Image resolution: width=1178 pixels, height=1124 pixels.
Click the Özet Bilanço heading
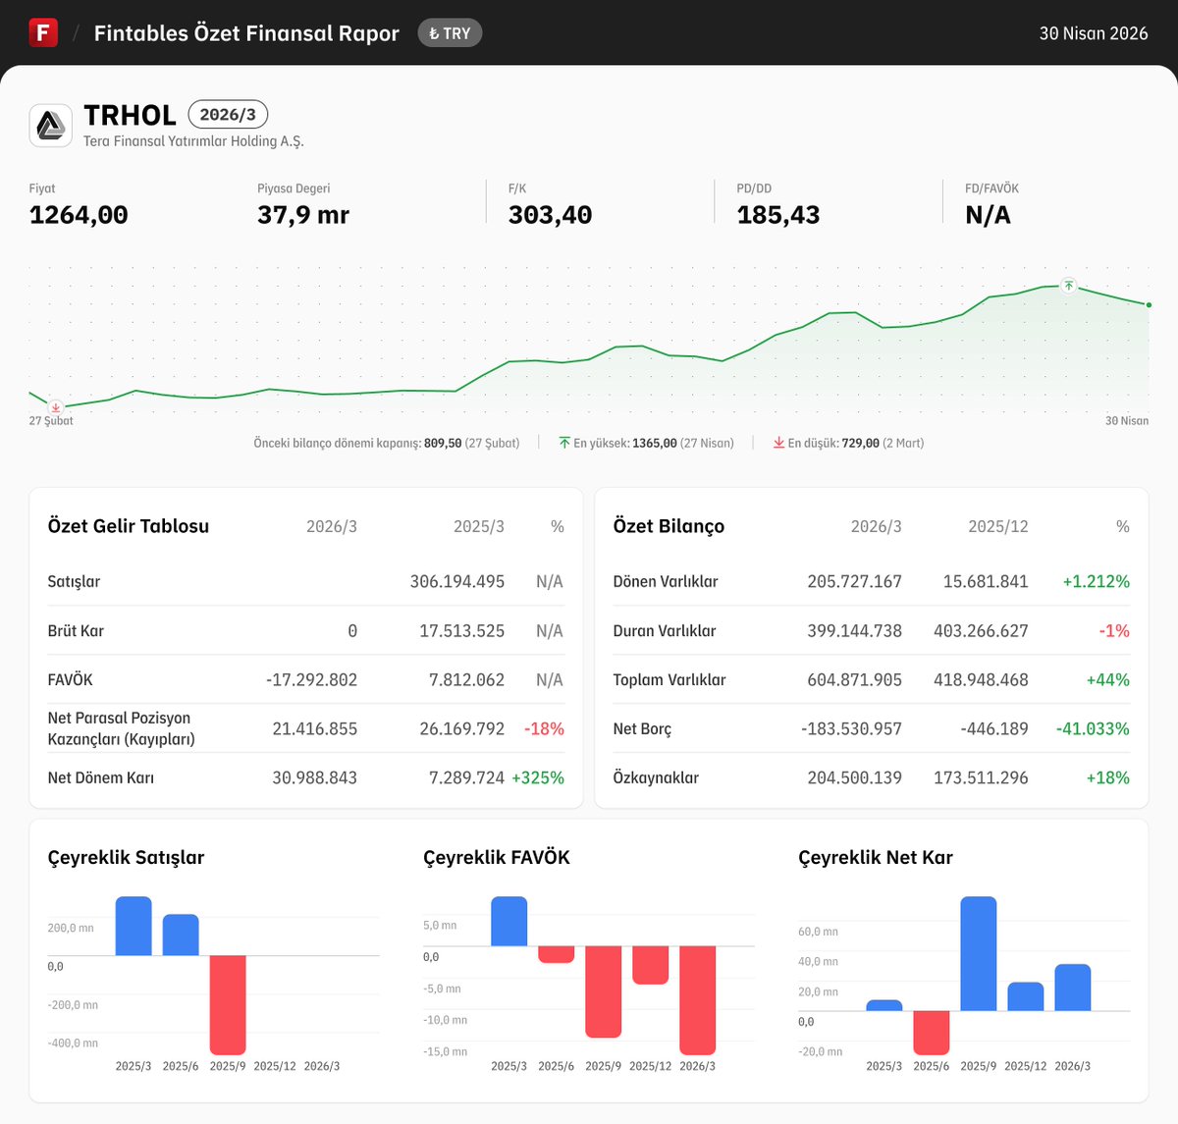click(x=669, y=526)
